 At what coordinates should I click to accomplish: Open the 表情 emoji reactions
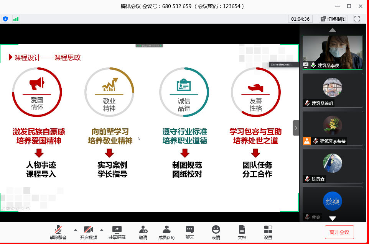pyautogui.click(x=216, y=232)
